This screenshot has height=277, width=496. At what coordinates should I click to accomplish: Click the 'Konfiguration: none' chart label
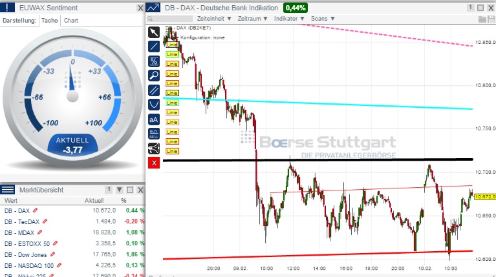coord(202,37)
